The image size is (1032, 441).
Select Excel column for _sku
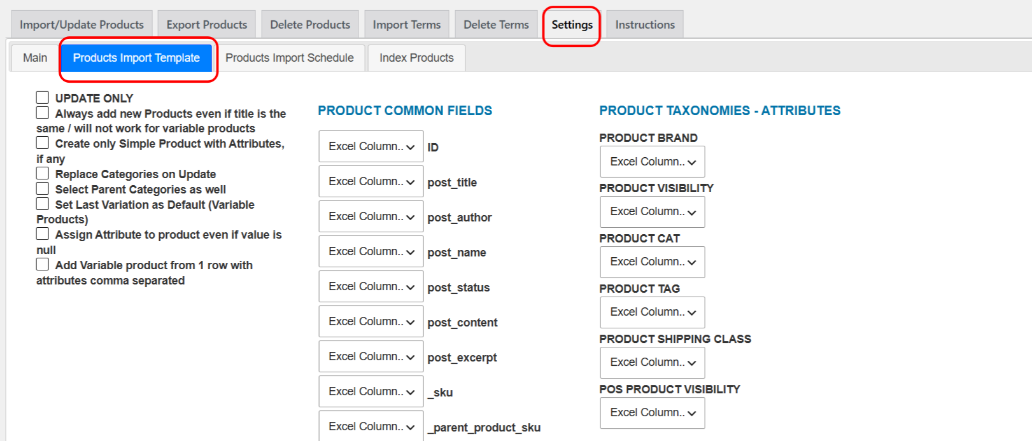pos(371,391)
